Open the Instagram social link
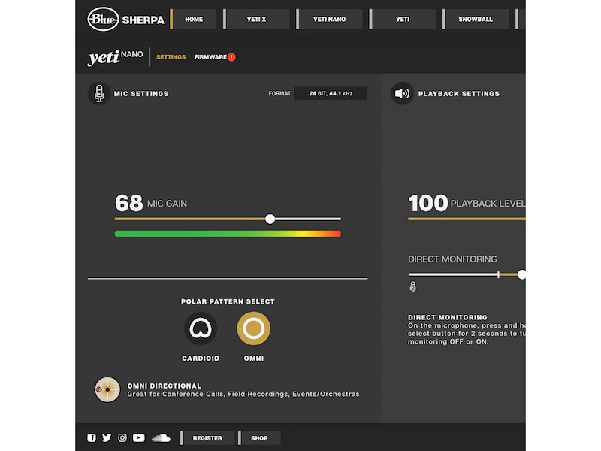 coord(122,438)
